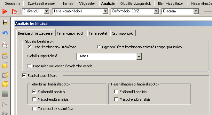Screen dimensions: 212x115
Task: Undo last action with blue arrow icon
Action: point(5,33)
